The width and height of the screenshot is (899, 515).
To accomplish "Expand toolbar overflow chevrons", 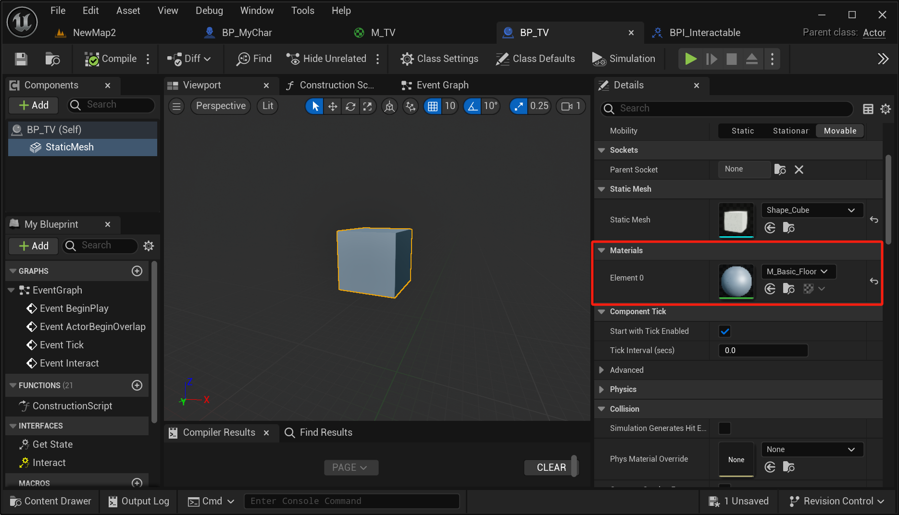I will 883,59.
